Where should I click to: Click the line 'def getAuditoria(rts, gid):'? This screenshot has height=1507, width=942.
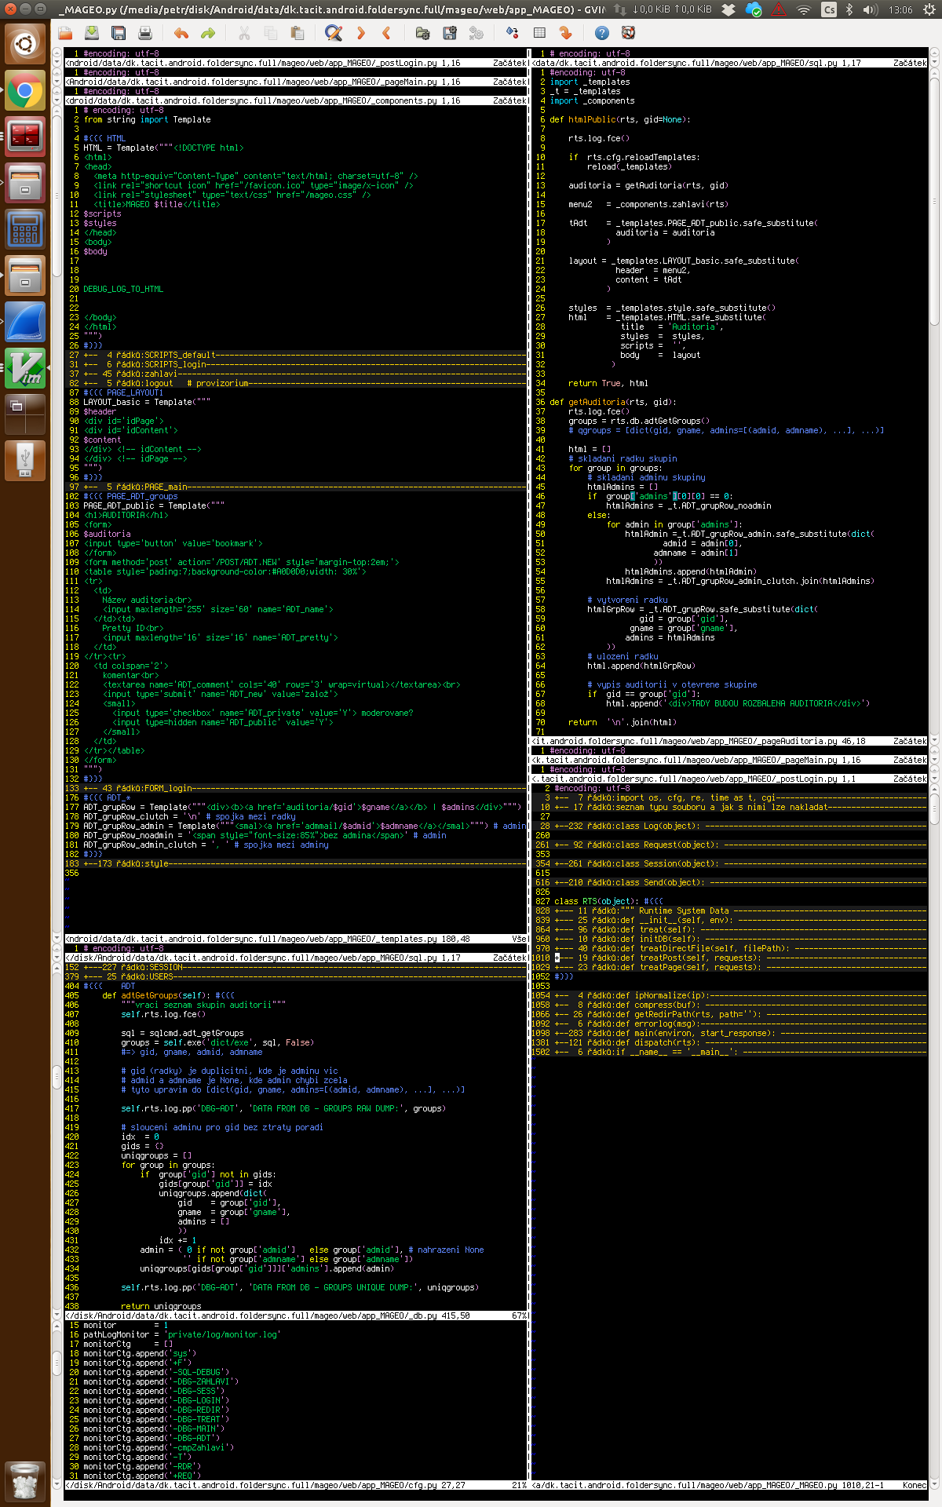click(x=613, y=402)
